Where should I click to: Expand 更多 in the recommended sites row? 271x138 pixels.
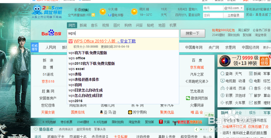(267, 47)
